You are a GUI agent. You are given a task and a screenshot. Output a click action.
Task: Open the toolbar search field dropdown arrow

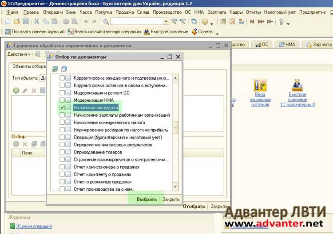click(x=166, y=21)
